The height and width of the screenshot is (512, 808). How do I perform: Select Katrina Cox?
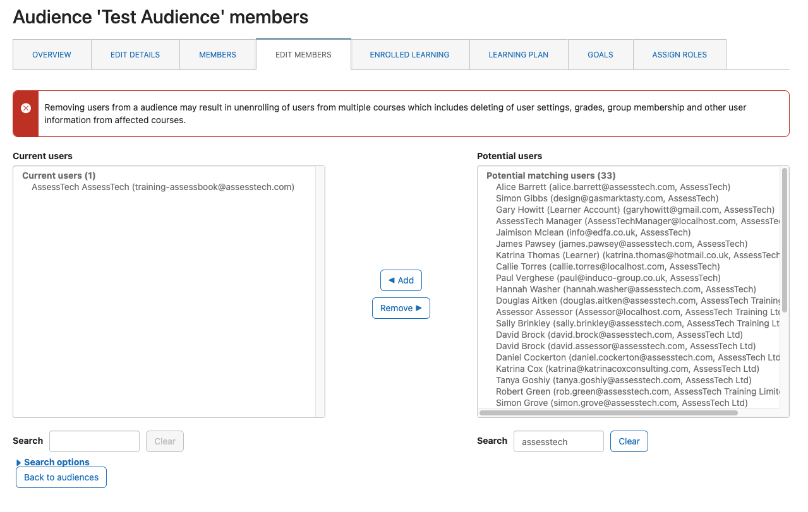pos(627,369)
